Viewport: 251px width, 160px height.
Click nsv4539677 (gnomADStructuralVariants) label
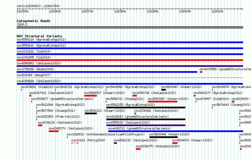tap(62, 99)
